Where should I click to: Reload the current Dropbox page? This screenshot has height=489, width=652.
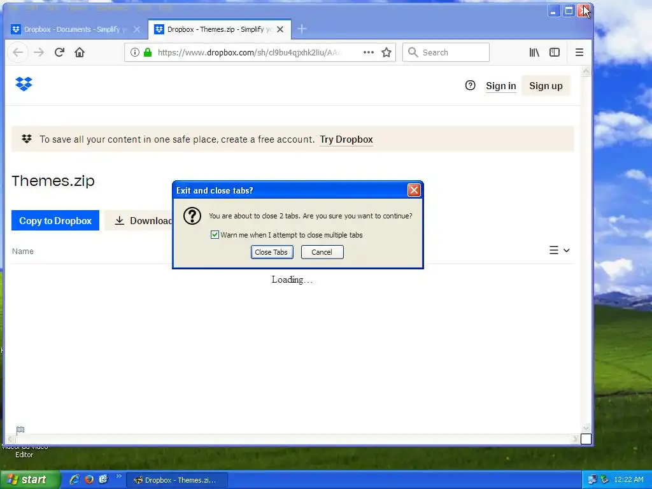point(59,52)
